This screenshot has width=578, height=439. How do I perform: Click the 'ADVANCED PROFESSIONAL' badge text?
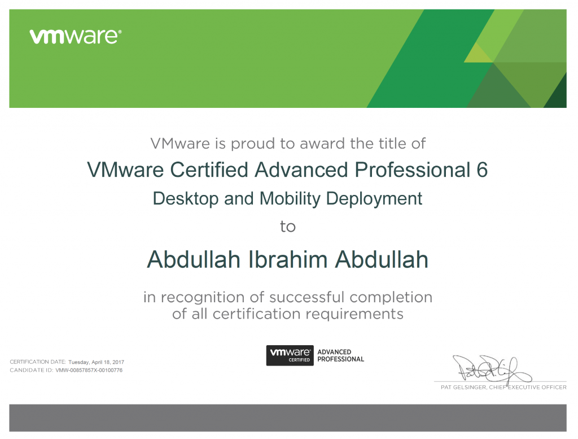[x=340, y=355]
